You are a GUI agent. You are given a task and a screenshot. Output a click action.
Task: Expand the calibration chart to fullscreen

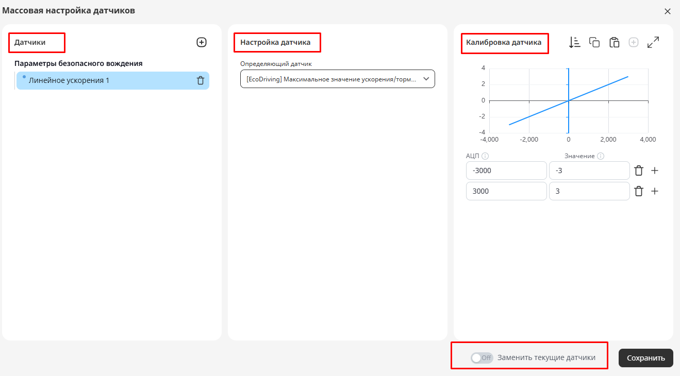(653, 42)
